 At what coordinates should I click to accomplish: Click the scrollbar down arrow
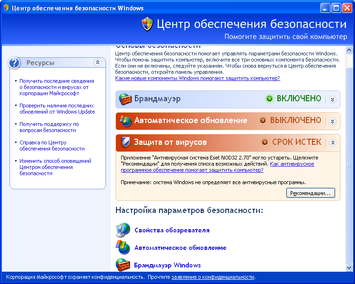pos(349,267)
